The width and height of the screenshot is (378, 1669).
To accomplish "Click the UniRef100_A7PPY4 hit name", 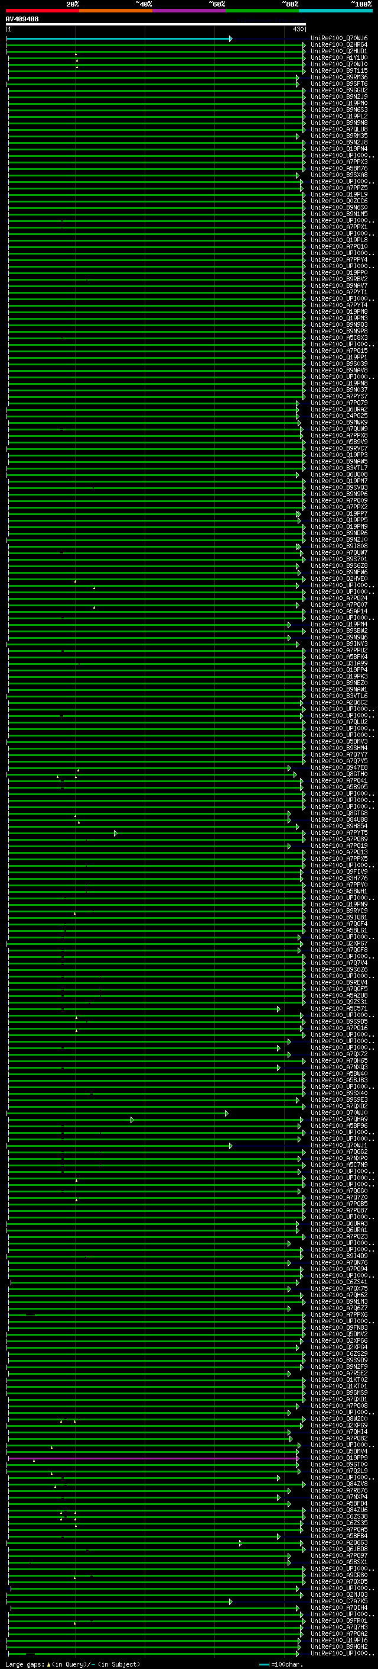I will pyautogui.click(x=339, y=260).
